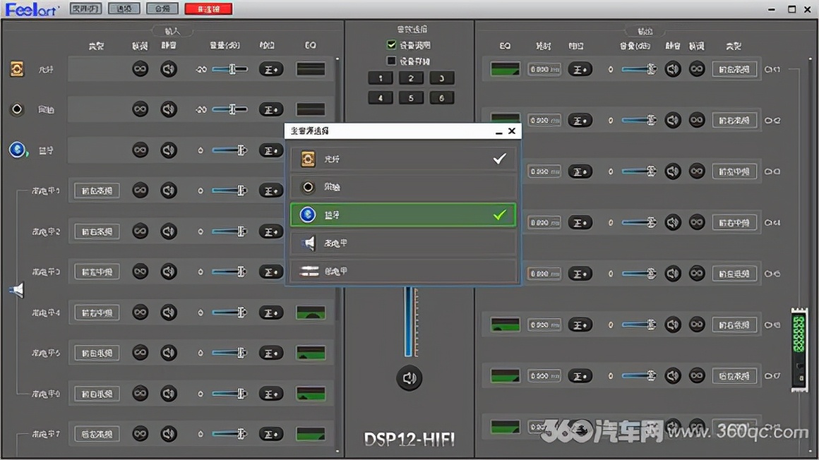Select the Bluetooth source in the source dialog
This screenshot has height=460, width=819.
click(x=402, y=214)
